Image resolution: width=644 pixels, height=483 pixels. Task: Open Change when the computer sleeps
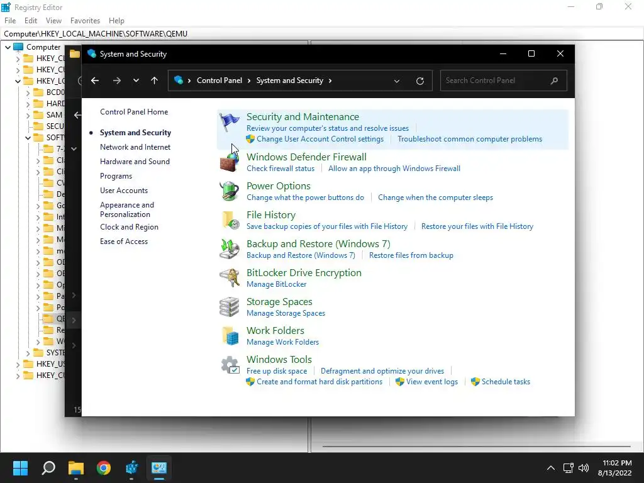(435, 197)
